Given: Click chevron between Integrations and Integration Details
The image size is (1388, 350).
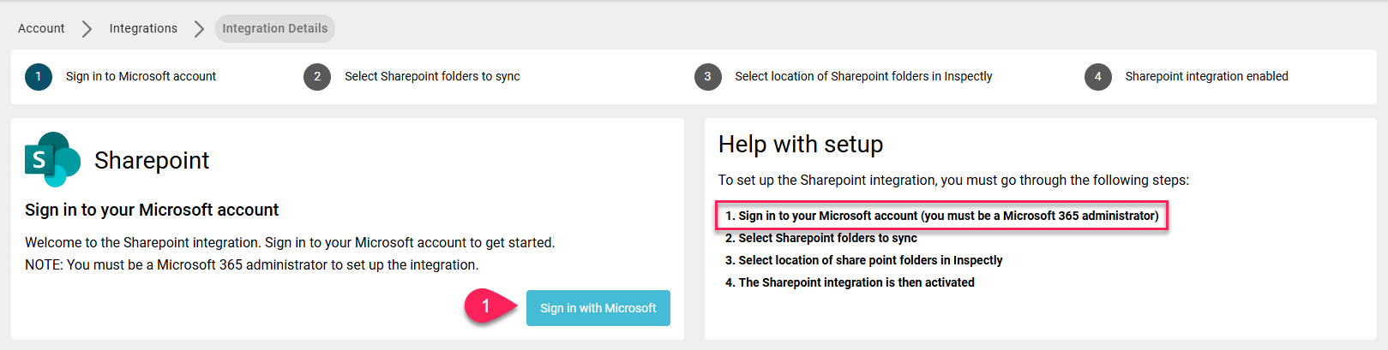Looking at the screenshot, I should (x=199, y=29).
